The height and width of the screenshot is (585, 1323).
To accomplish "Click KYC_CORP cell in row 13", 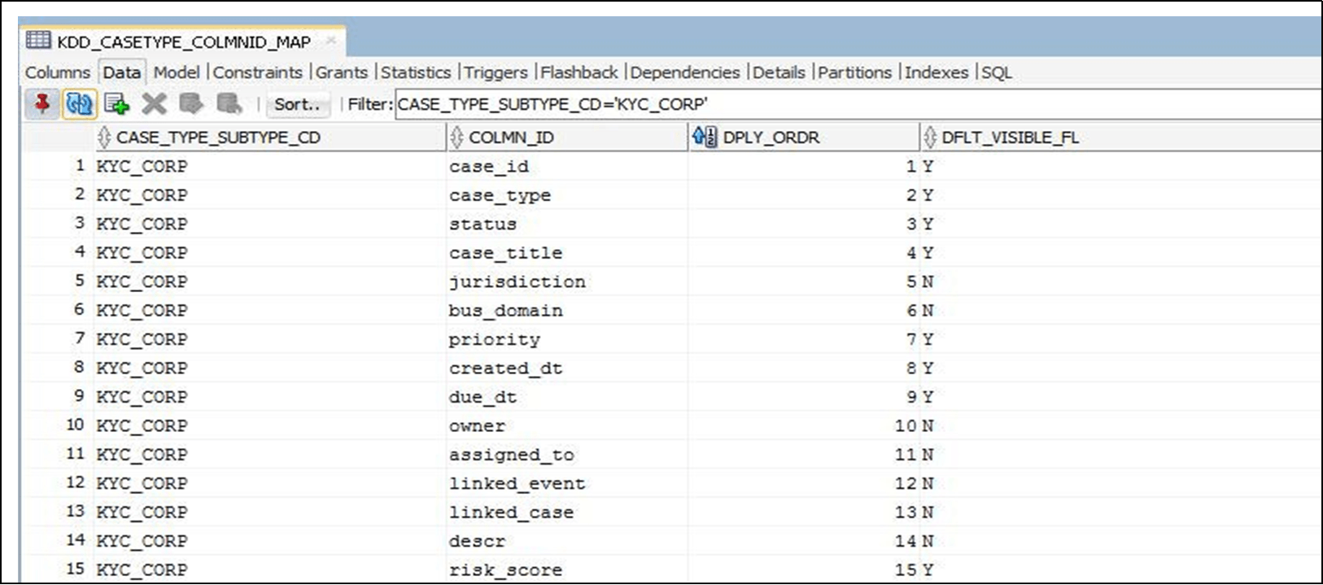I will tap(270, 512).
